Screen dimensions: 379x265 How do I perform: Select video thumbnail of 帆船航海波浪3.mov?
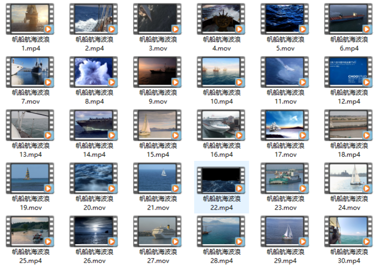click(157, 19)
